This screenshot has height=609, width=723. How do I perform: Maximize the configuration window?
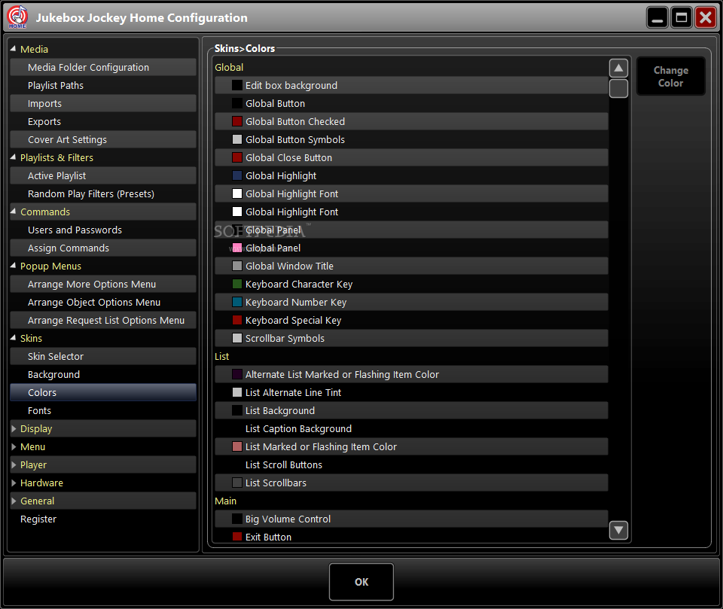tap(682, 17)
